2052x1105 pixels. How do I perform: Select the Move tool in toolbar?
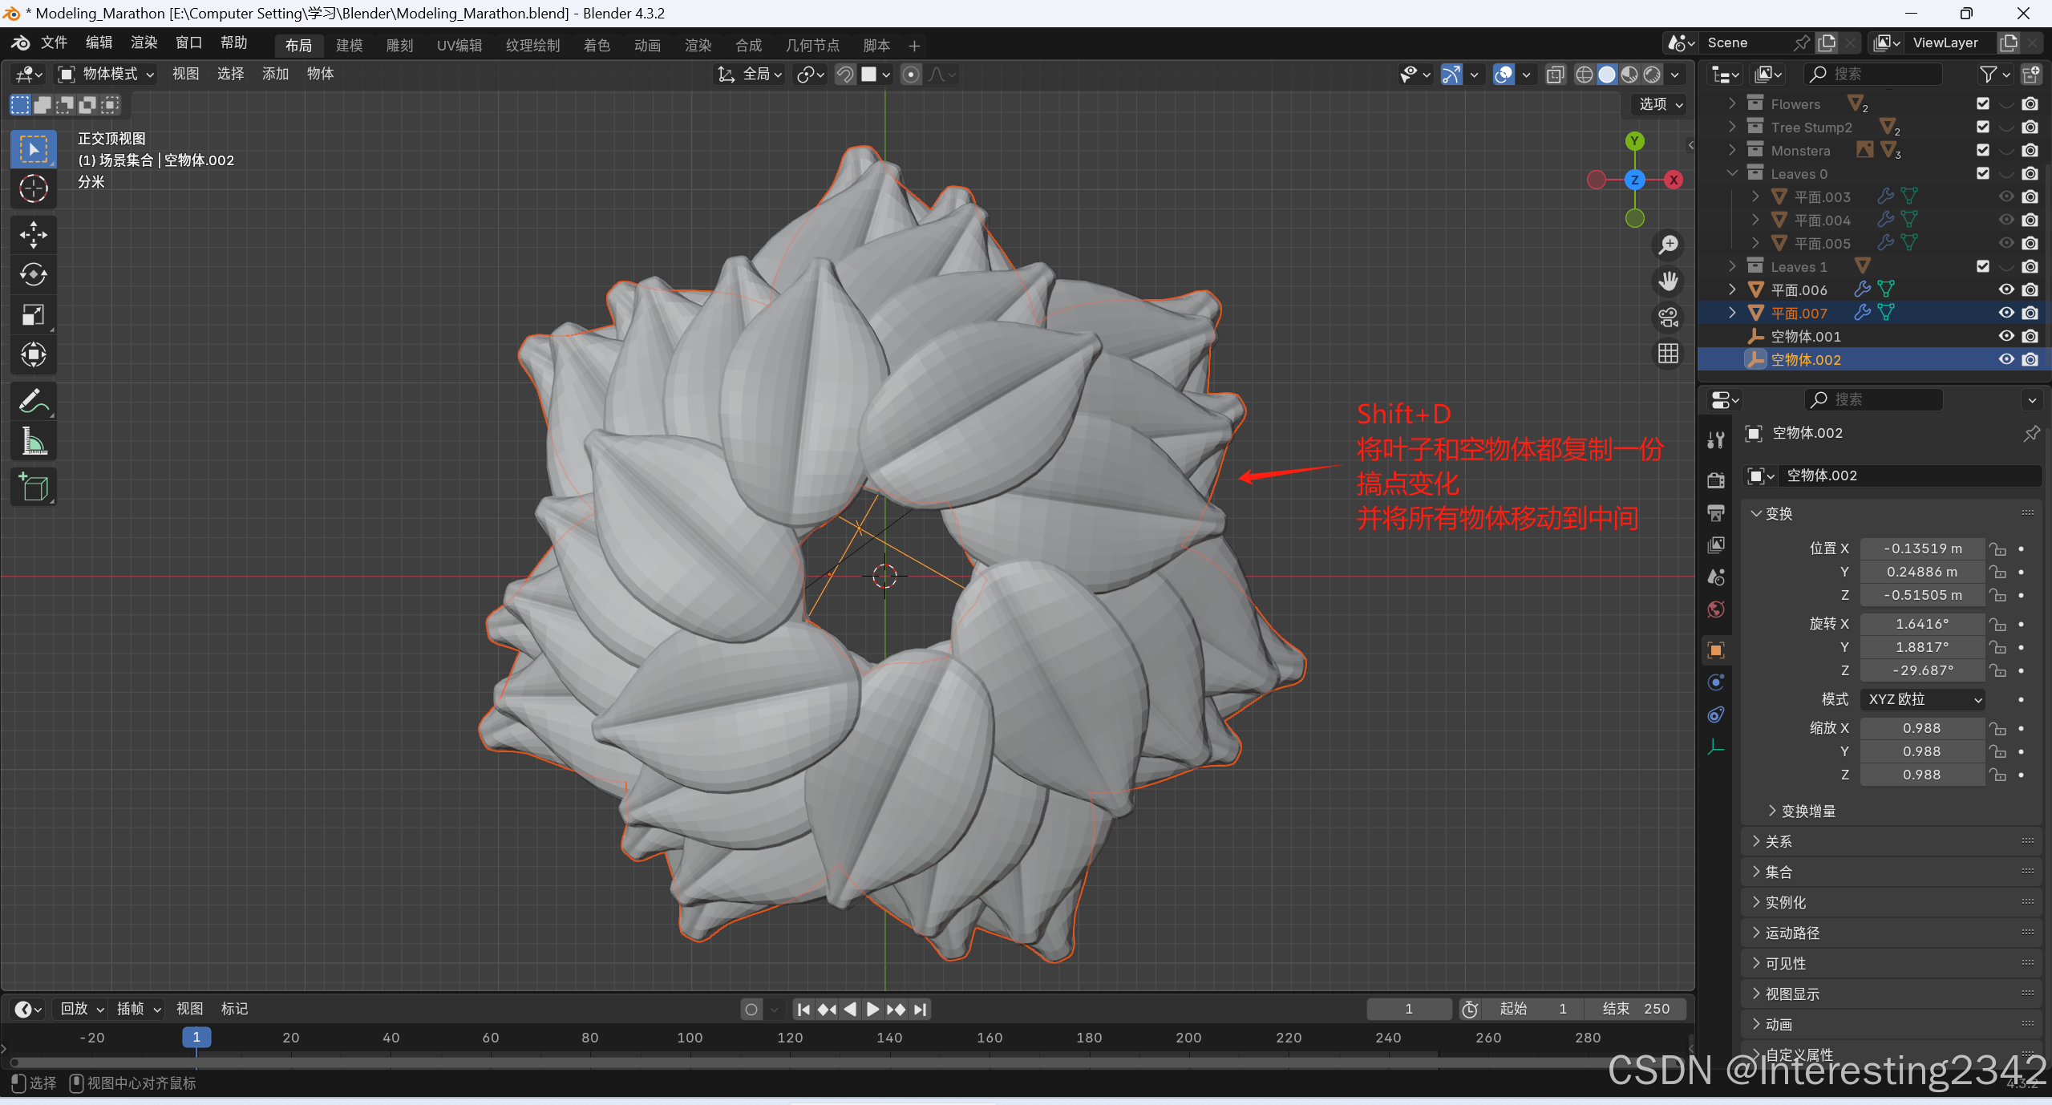point(33,235)
